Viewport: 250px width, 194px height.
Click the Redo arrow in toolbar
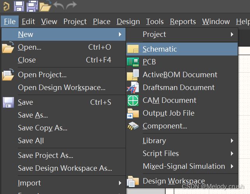[72, 5]
